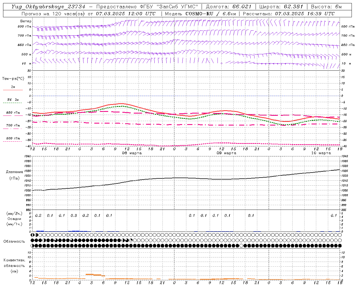Click the latitude value 62.381

click(x=293, y=7)
